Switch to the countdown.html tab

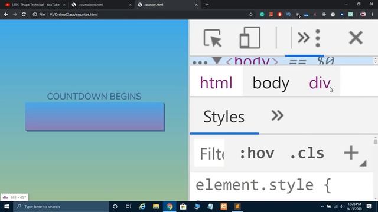pyautogui.click(x=91, y=5)
